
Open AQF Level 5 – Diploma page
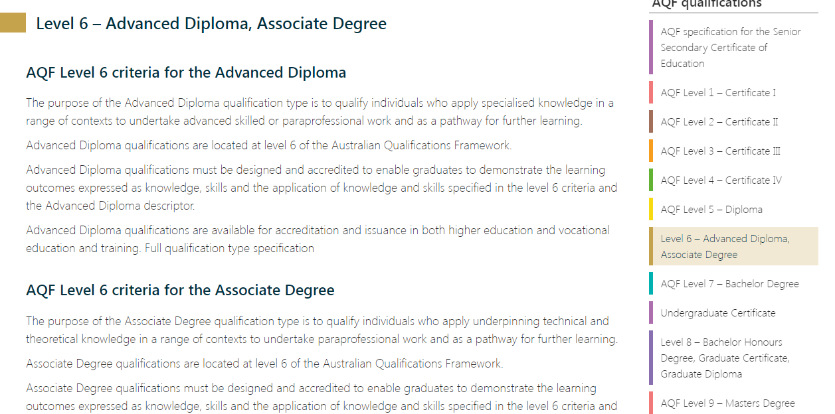[x=711, y=210]
